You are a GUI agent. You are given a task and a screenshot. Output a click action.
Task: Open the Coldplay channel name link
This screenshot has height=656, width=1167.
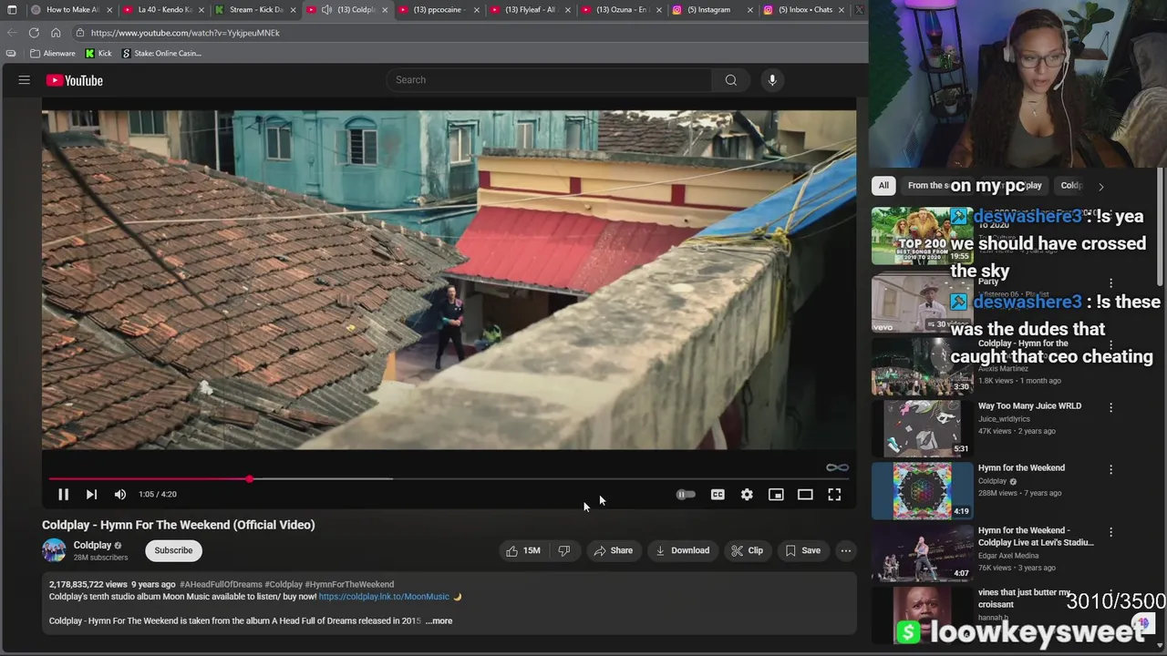(x=92, y=545)
